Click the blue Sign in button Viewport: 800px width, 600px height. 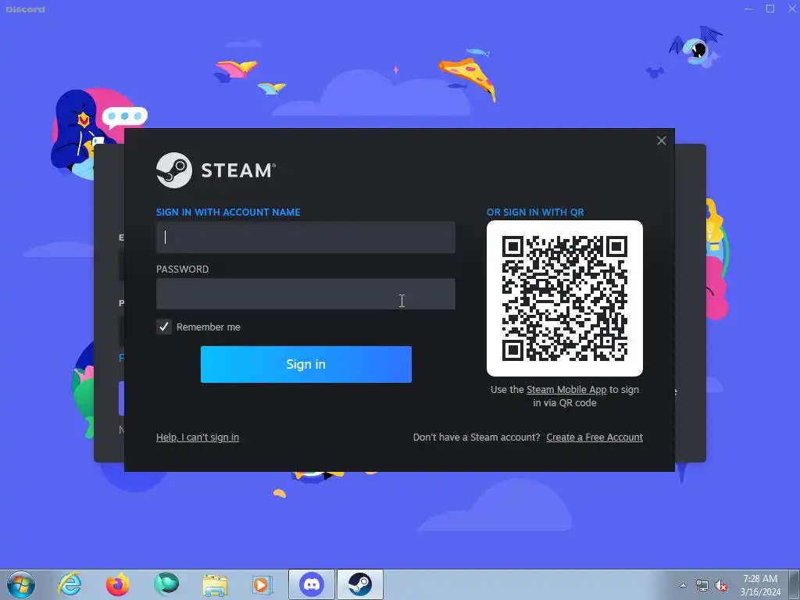pos(305,364)
